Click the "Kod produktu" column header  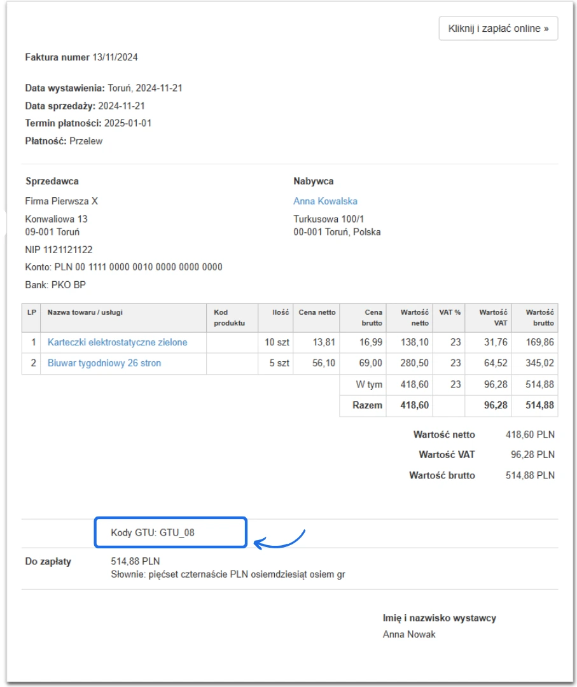pos(229,317)
